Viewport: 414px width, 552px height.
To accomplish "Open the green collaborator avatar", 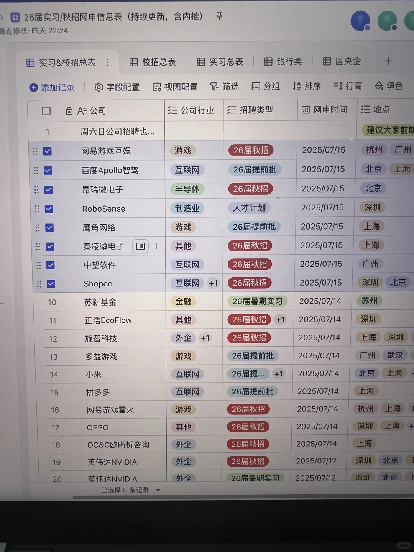I will coord(387,21).
